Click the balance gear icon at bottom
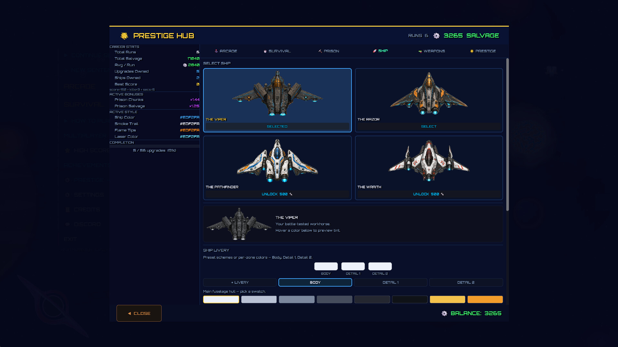This screenshot has height=347, width=618. pos(445,313)
